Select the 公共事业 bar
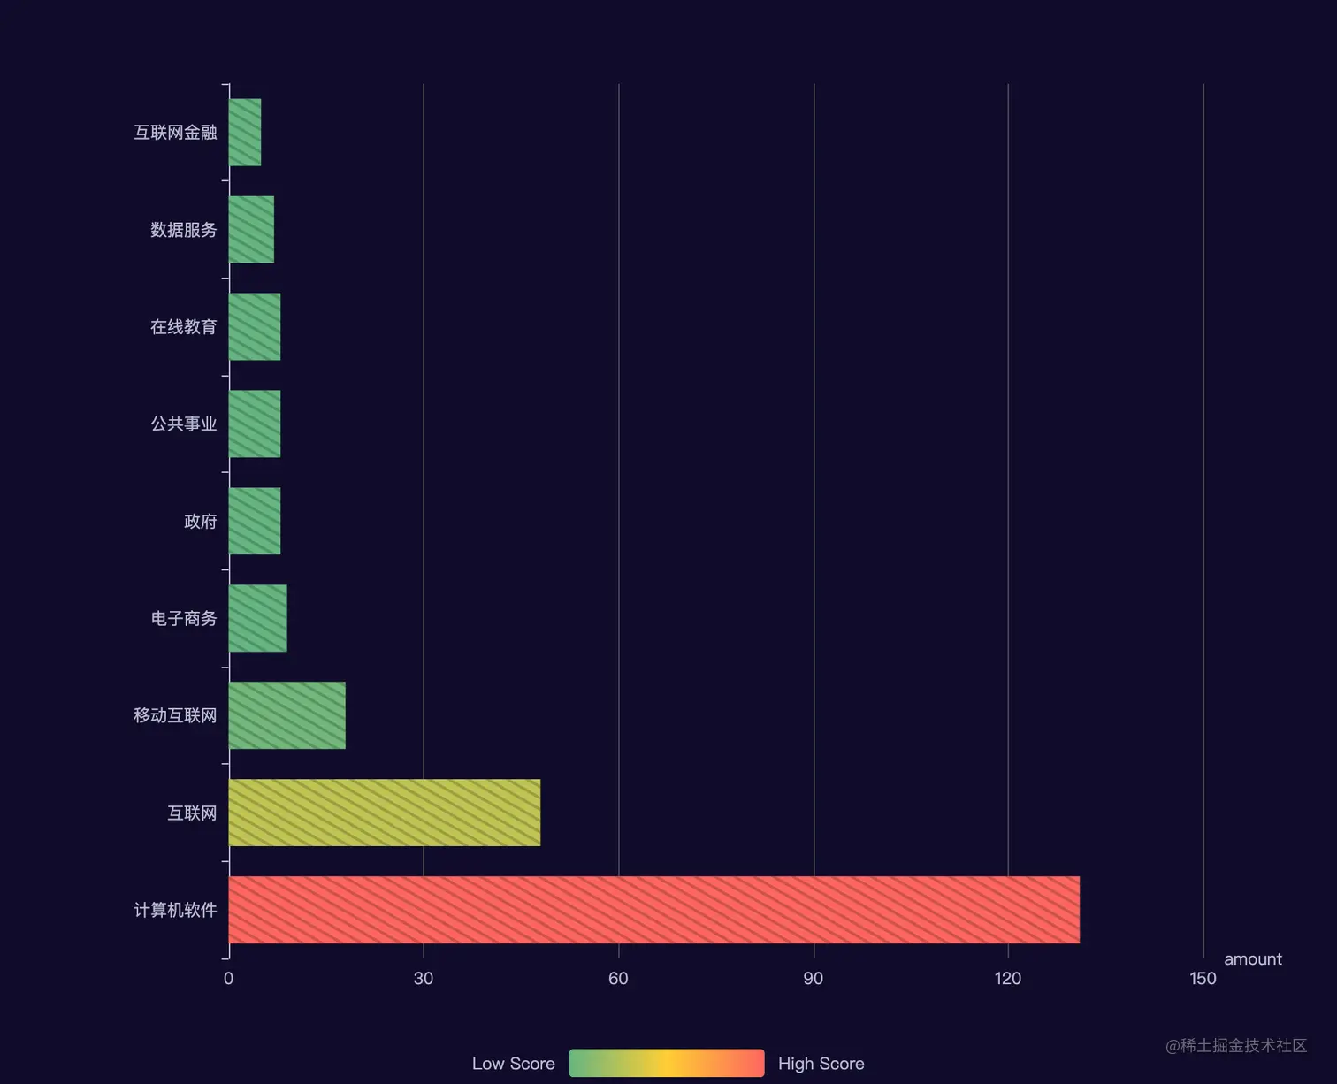Image resolution: width=1337 pixels, height=1084 pixels. 255,424
